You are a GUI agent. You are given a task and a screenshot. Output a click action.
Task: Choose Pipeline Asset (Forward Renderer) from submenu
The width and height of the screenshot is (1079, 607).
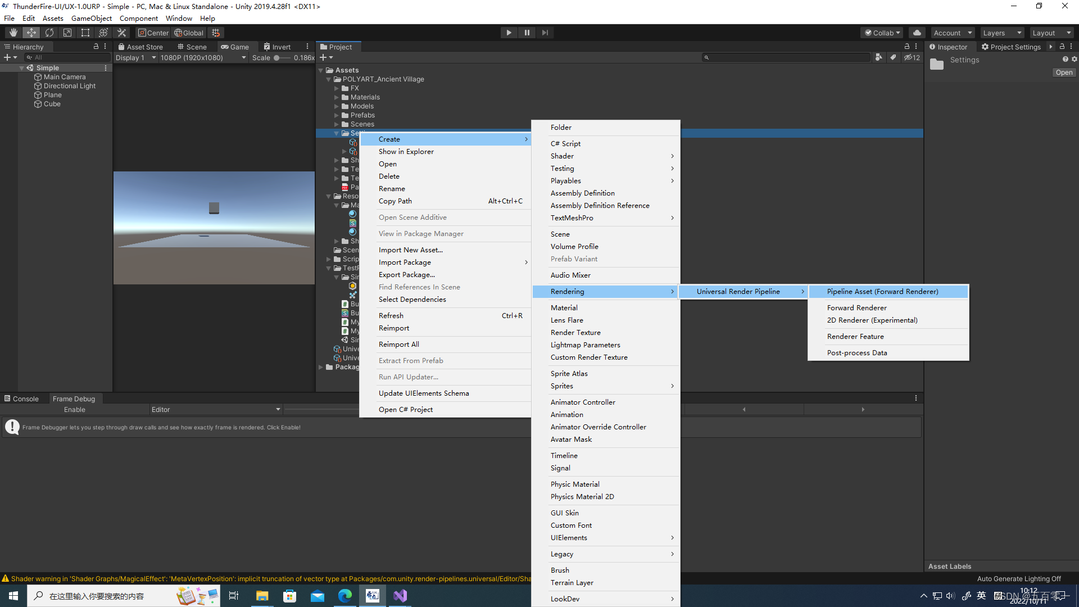(x=882, y=291)
